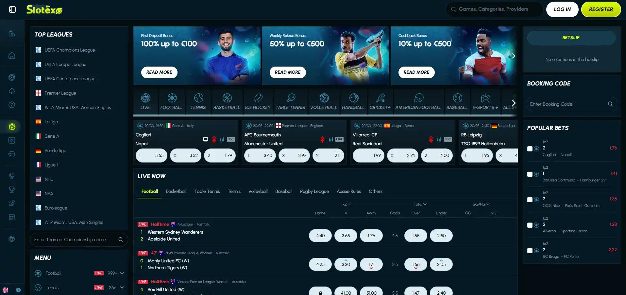Select the highlighted sports ball sidebar icon

click(12, 127)
